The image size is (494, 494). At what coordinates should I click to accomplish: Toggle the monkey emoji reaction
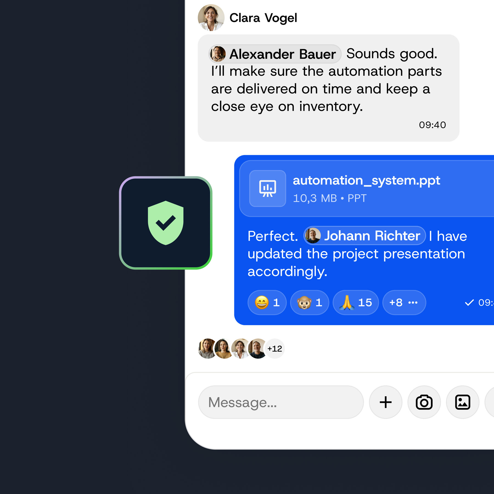click(310, 302)
